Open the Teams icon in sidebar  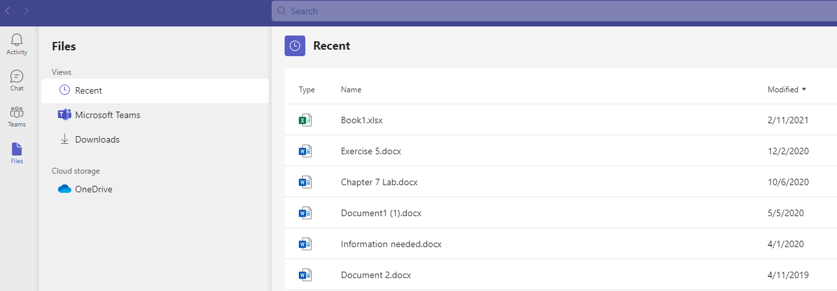pyautogui.click(x=17, y=112)
